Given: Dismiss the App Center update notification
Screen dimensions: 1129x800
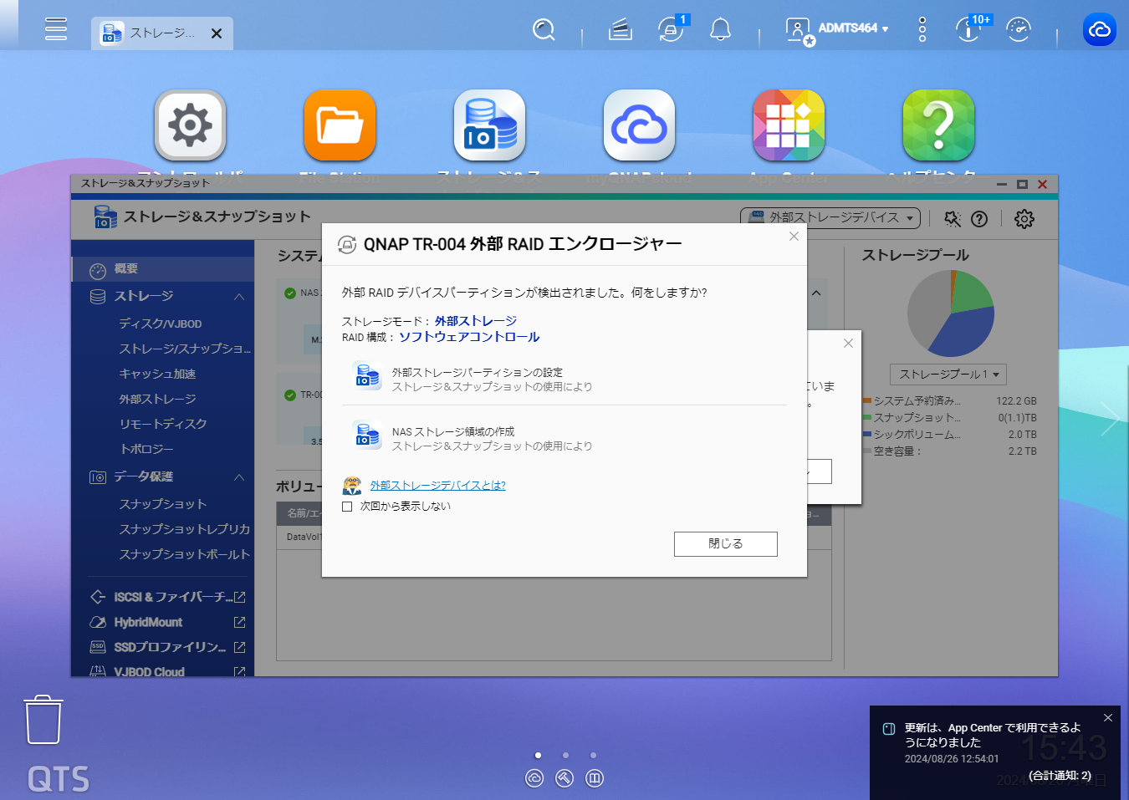Looking at the screenshot, I should pyautogui.click(x=1108, y=717).
